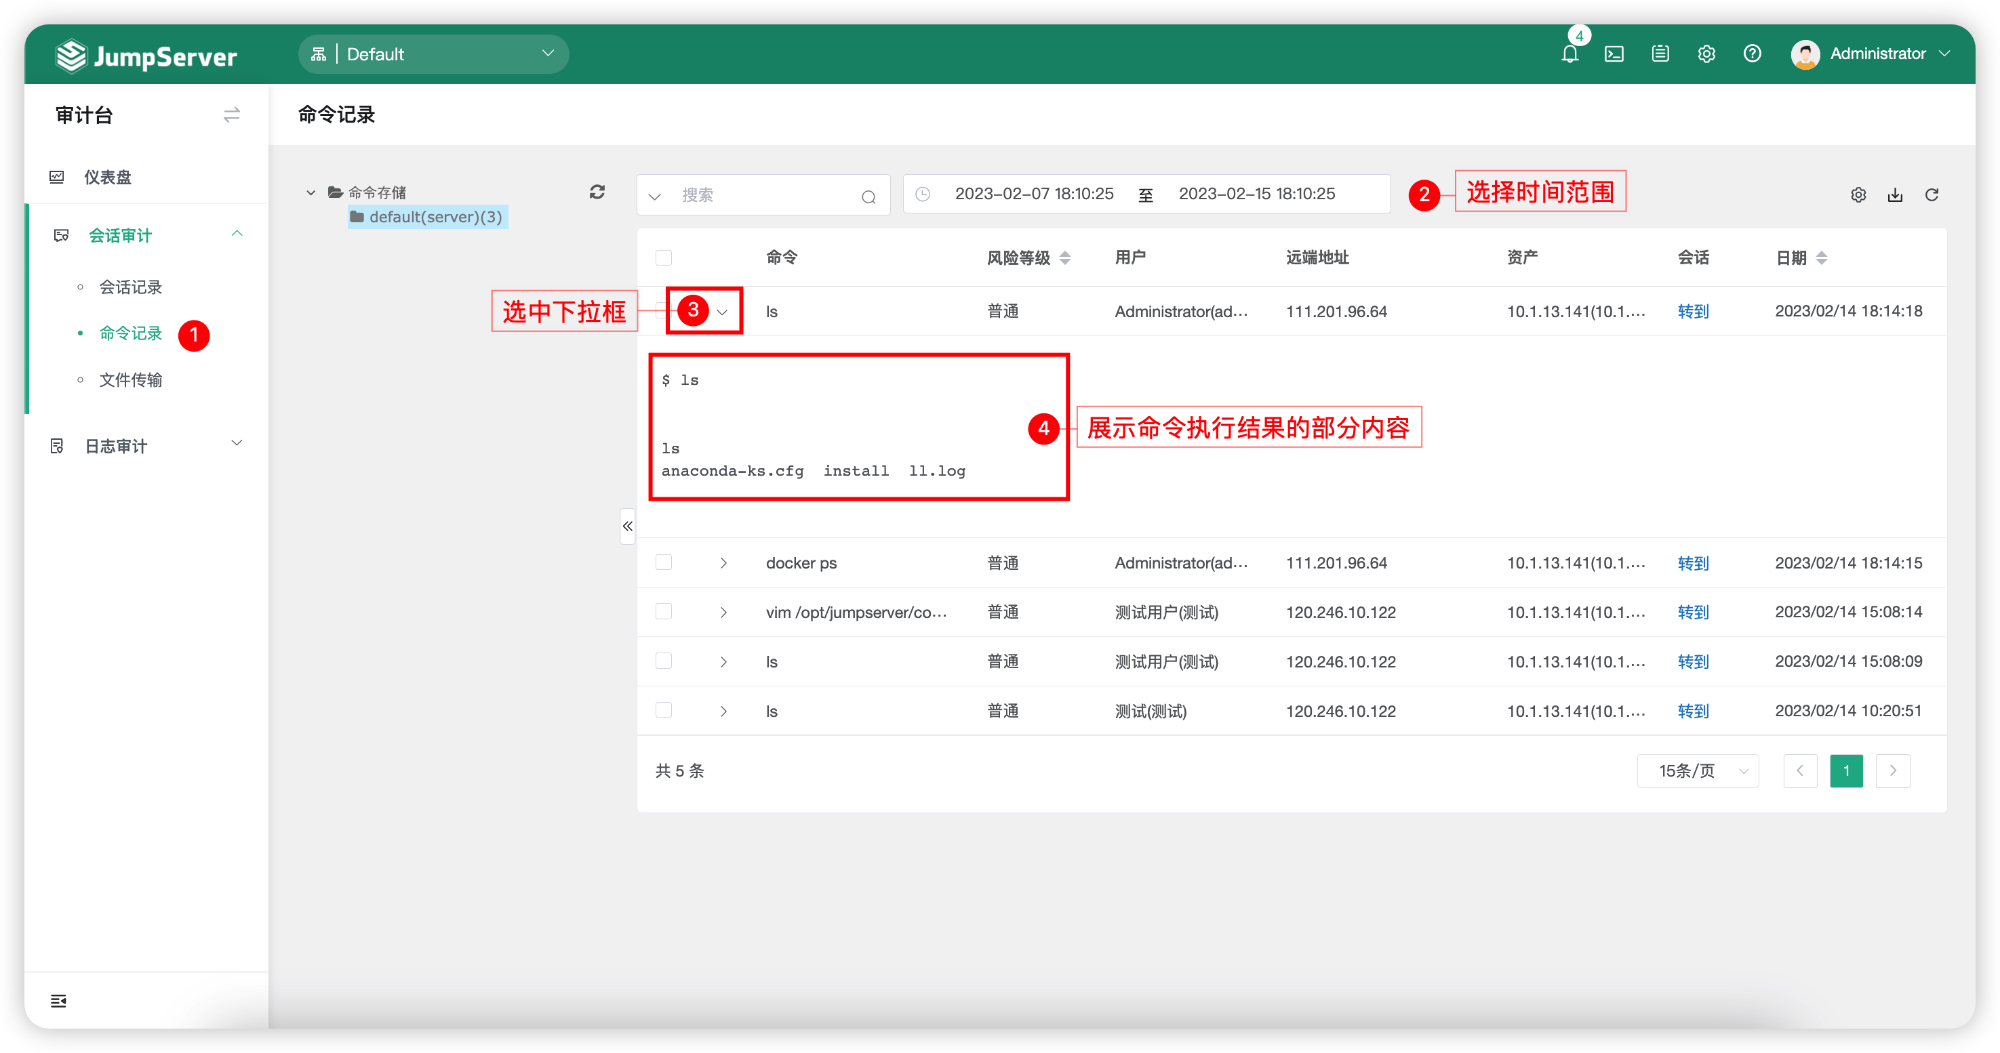Switch console view with swap arrows icon

coord(231,115)
